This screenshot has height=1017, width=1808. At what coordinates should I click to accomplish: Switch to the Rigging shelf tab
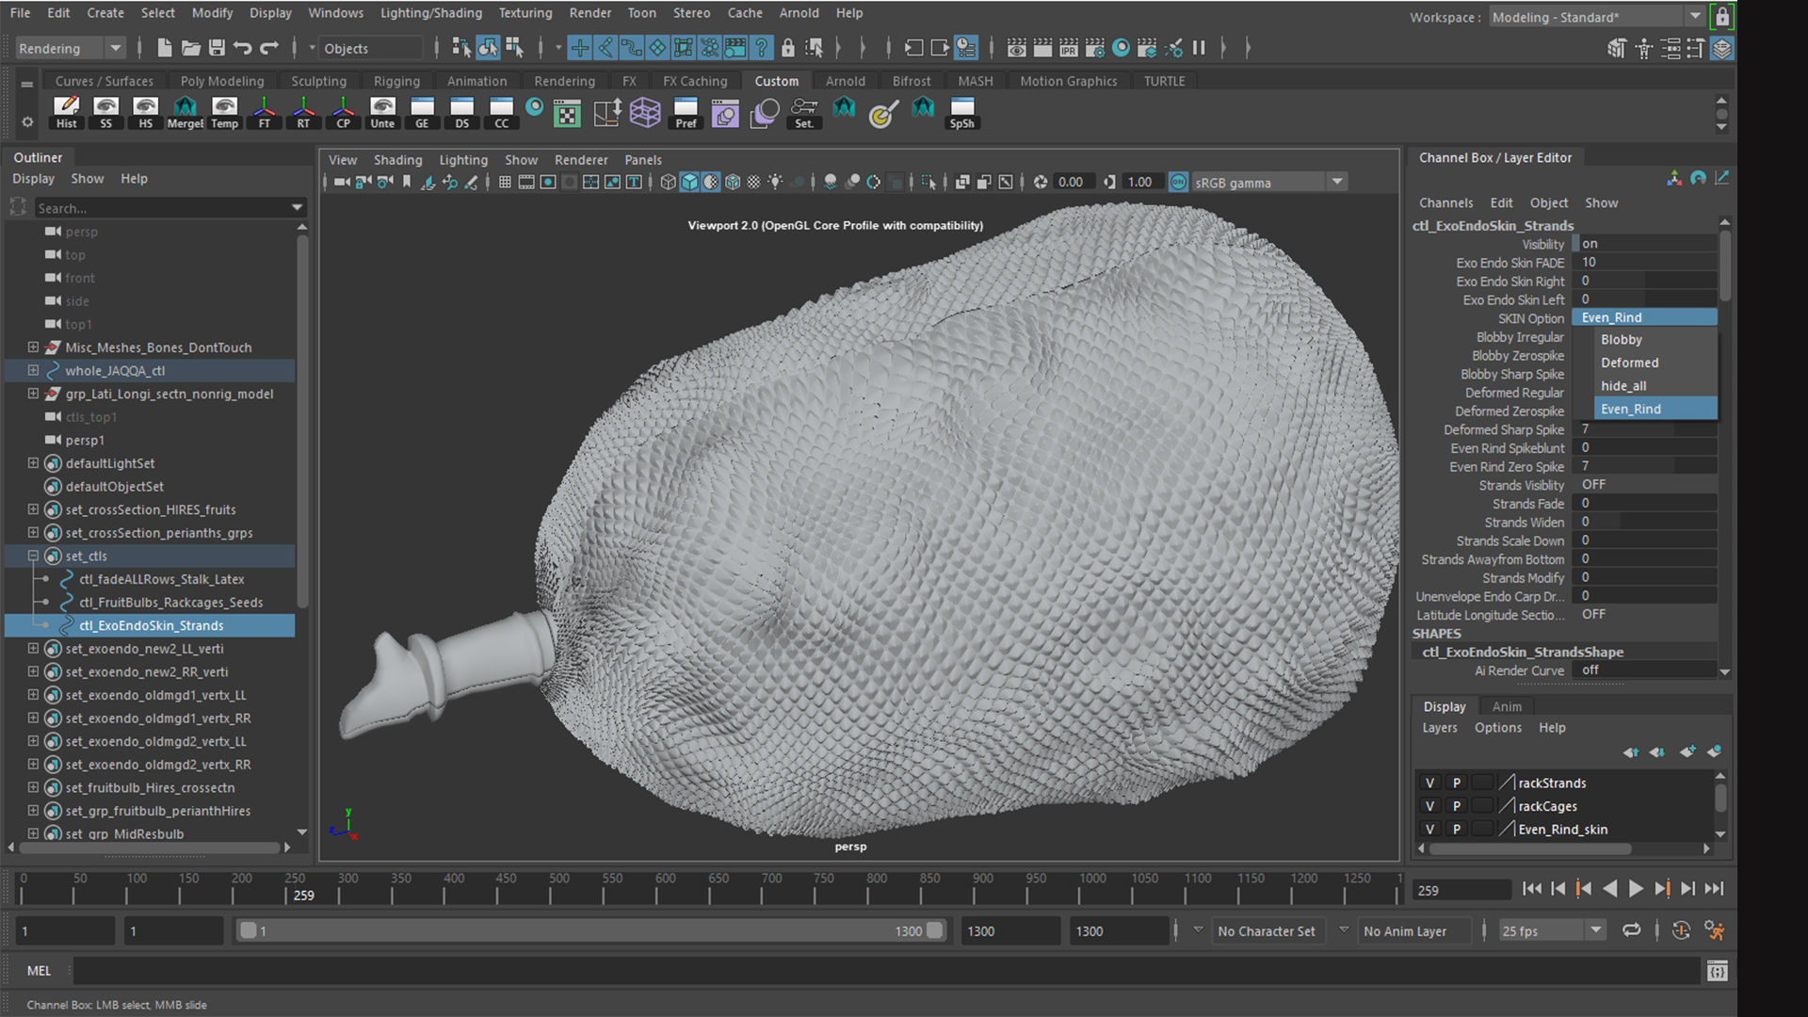396,81
